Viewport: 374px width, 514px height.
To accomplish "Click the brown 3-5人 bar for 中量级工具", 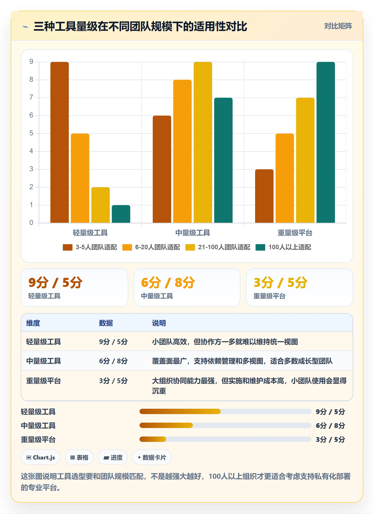I will 162,169.
